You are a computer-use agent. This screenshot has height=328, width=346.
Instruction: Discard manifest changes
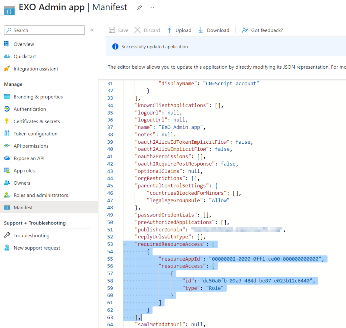tap(147, 30)
